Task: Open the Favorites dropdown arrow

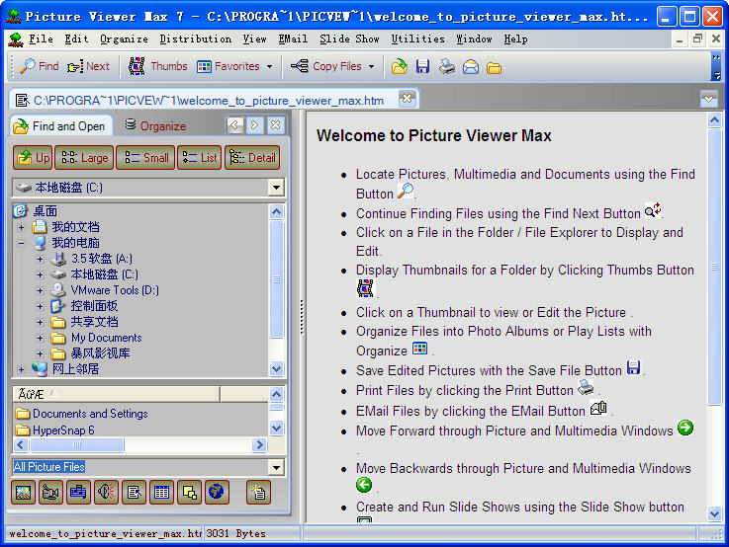Action: pos(270,67)
